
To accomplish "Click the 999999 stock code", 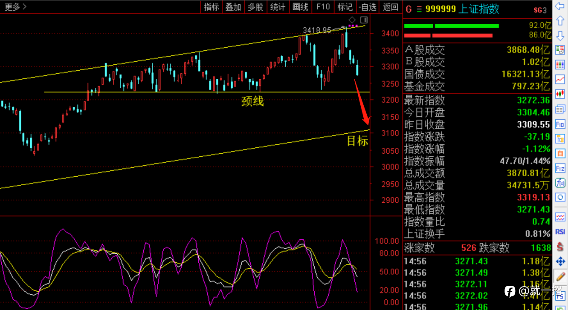I will click(x=440, y=9).
